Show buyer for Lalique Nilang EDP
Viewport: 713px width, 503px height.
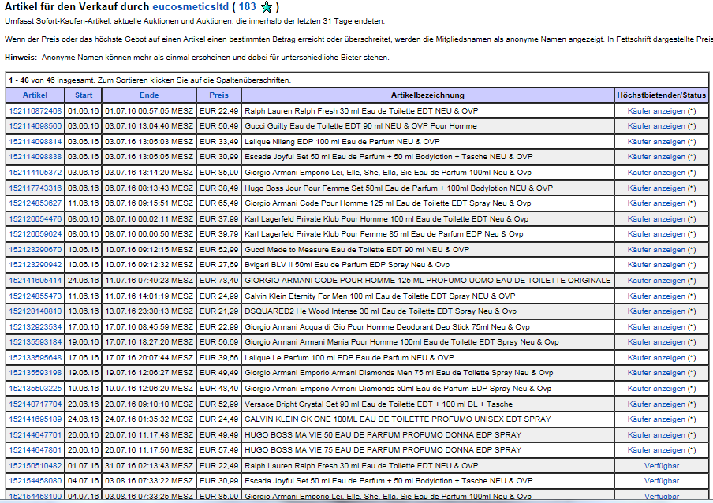tap(656, 142)
